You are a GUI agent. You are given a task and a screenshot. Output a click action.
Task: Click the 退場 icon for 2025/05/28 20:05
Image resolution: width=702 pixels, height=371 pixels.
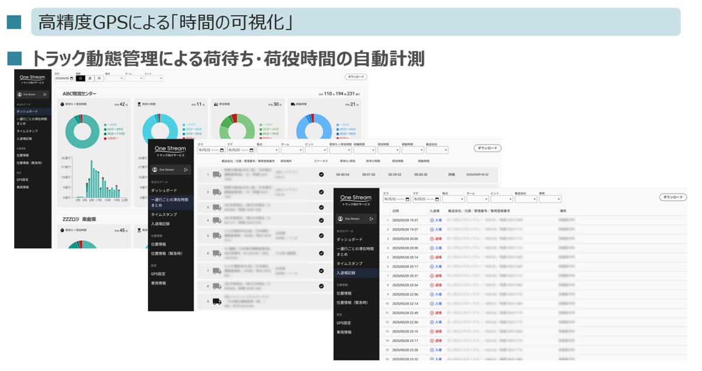432,239
